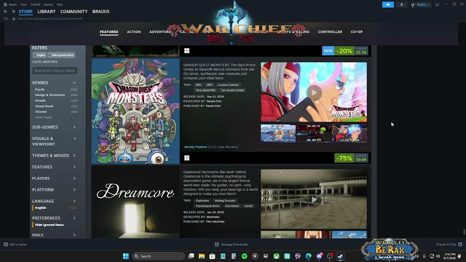The width and height of the screenshot is (466, 262).
Task: Expand the Players filter section
Action: [54, 178]
